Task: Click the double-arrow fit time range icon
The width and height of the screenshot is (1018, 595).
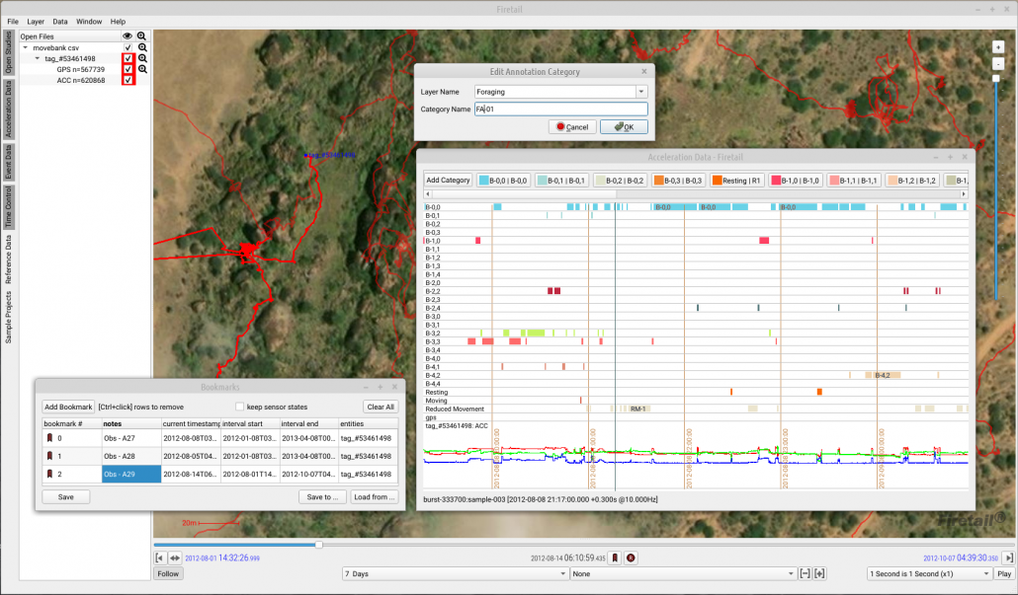Action: coord(175,558)
